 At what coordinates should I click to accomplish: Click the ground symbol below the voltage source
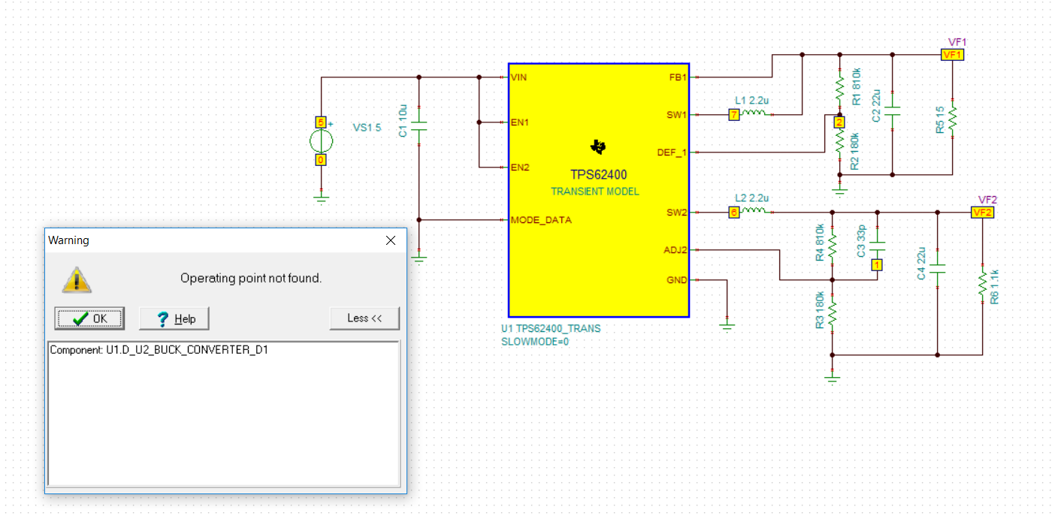click(x=321, y=198)
